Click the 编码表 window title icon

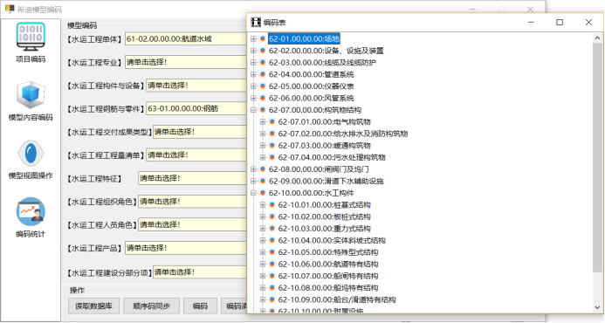pyautogui.click(x=256, y=22)
